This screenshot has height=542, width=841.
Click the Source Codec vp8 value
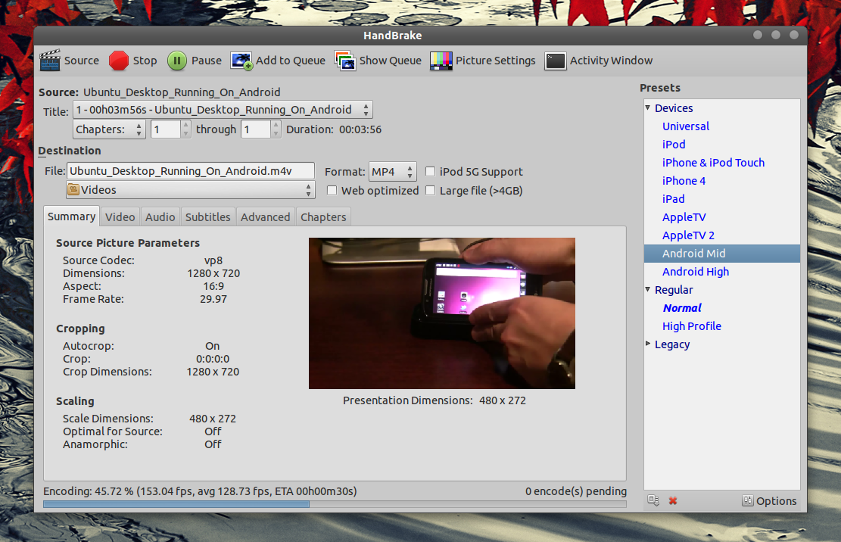[213, 260]
